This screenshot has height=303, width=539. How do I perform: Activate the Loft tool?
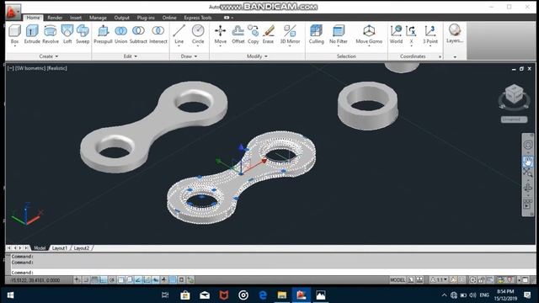click(67, 34)
